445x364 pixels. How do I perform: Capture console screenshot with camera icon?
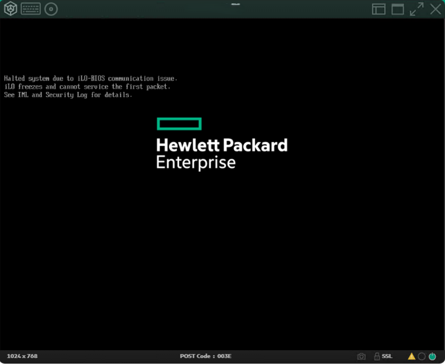tap(361, 356)
